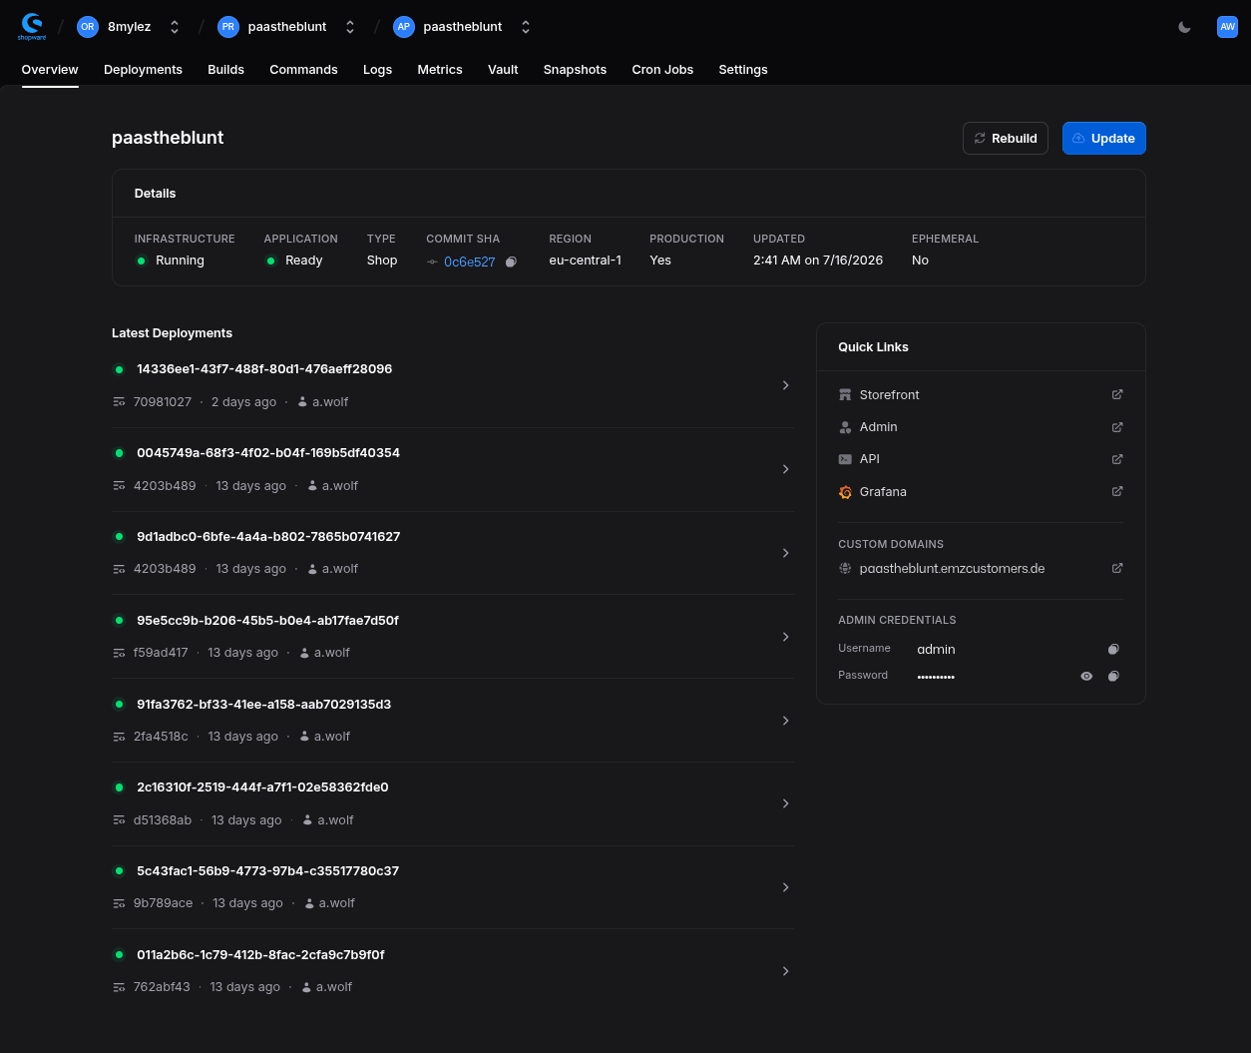The image size is (1251, 1053).
Task: Open API external link icon
Action: pos(1117,459)
